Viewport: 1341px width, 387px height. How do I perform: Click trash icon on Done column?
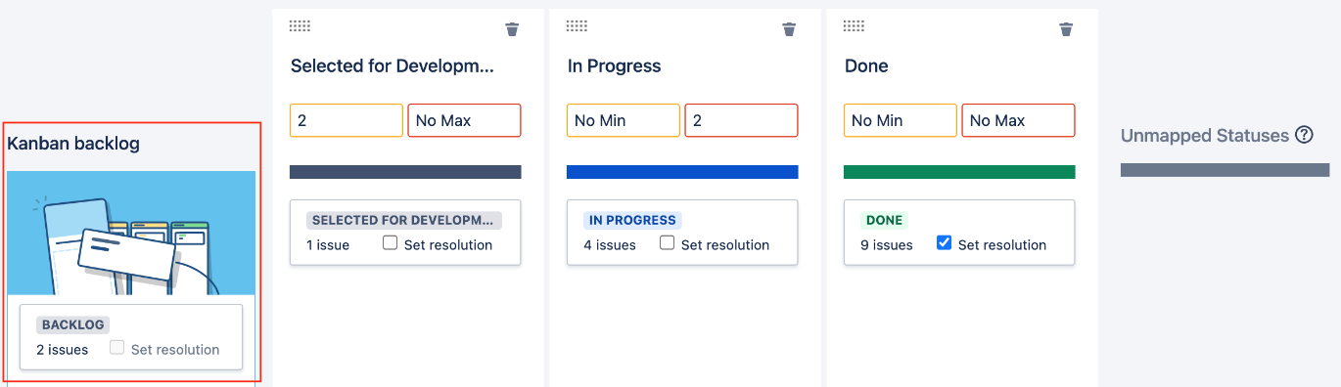(1066, 29)
